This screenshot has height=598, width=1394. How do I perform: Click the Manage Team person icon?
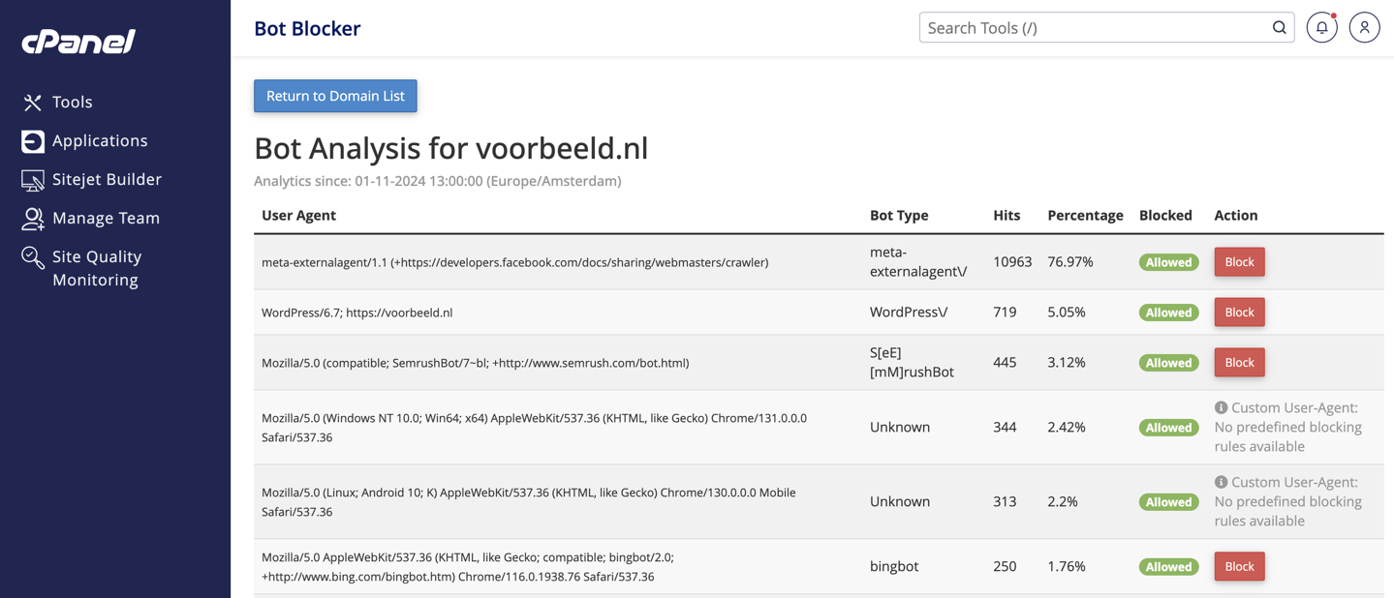(33, 219)
